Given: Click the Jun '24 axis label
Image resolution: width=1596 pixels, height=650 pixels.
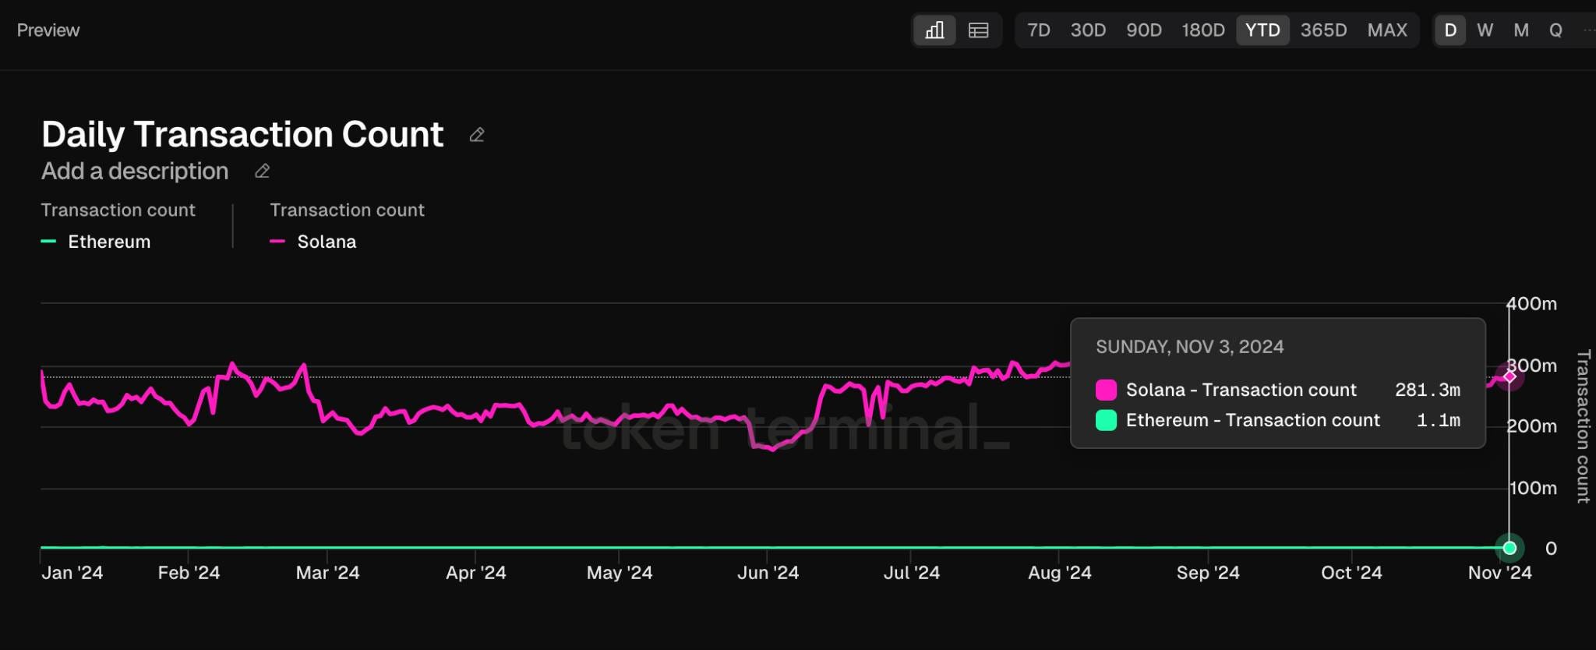Looking at the screenshot, I should [768, 573].
